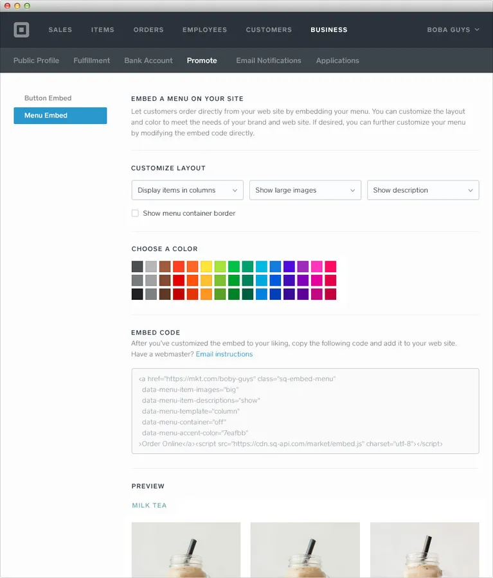Click the Square logo icon
This screenshot has height=578, width=493.
21,30
